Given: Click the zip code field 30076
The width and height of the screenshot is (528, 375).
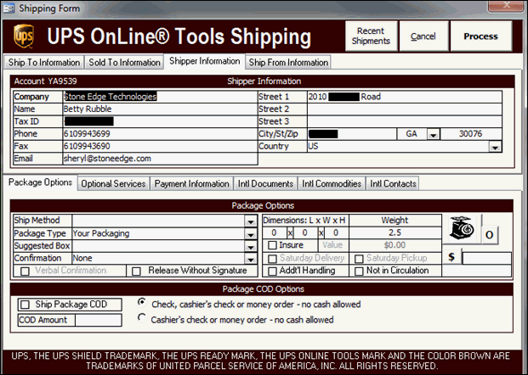Looking at the screenshot, I should pyautogui.click(x=471, y=134).
